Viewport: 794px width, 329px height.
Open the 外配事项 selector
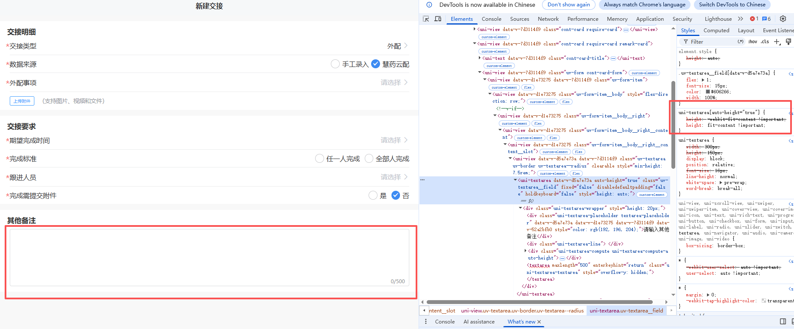pyautogui.click(x=209, y=83)
